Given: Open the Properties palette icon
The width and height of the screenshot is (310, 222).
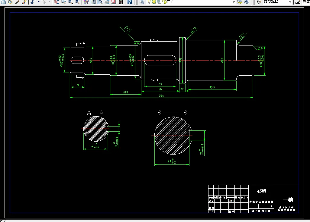Looking at the screenshot, I should [x=86, y=2].
